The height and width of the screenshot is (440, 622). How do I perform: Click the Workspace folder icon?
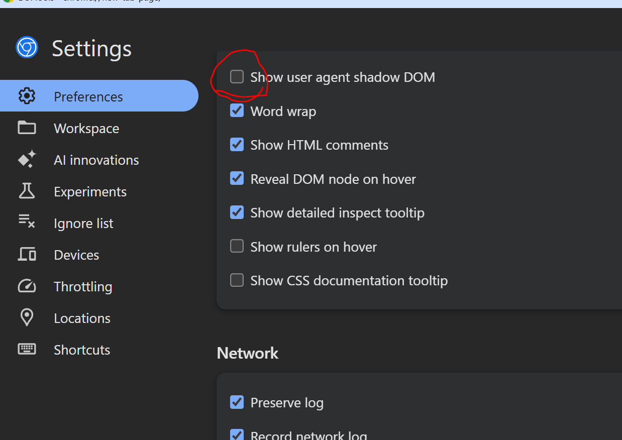pos(27,128)
